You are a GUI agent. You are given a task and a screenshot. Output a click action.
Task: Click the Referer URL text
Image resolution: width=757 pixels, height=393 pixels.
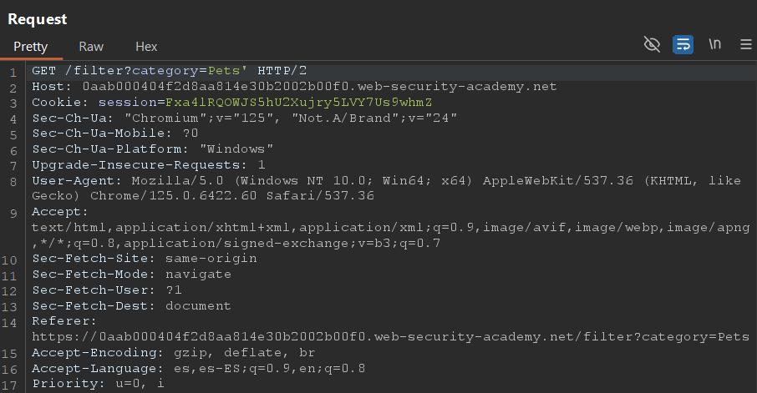(390, 336)
